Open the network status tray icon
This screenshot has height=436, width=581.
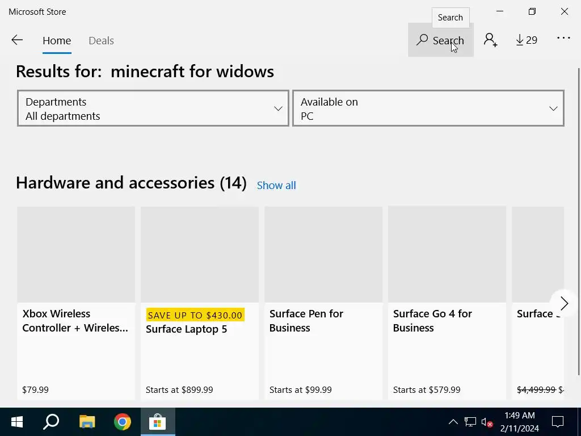470,422
